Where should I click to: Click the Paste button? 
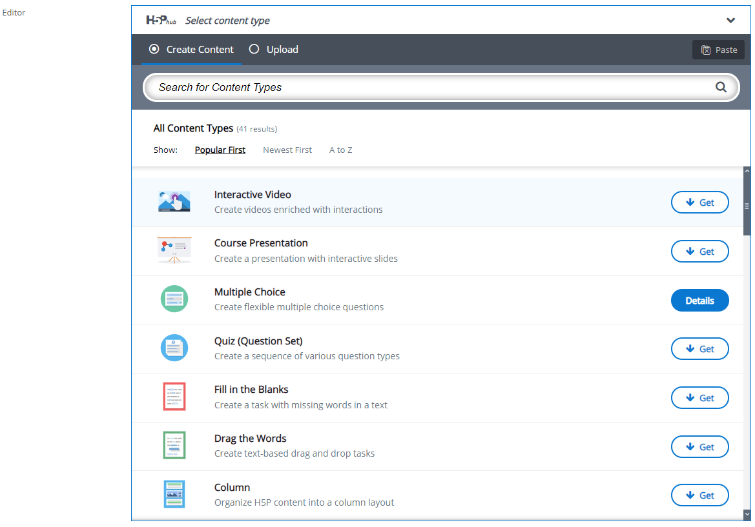pos(718,50)
